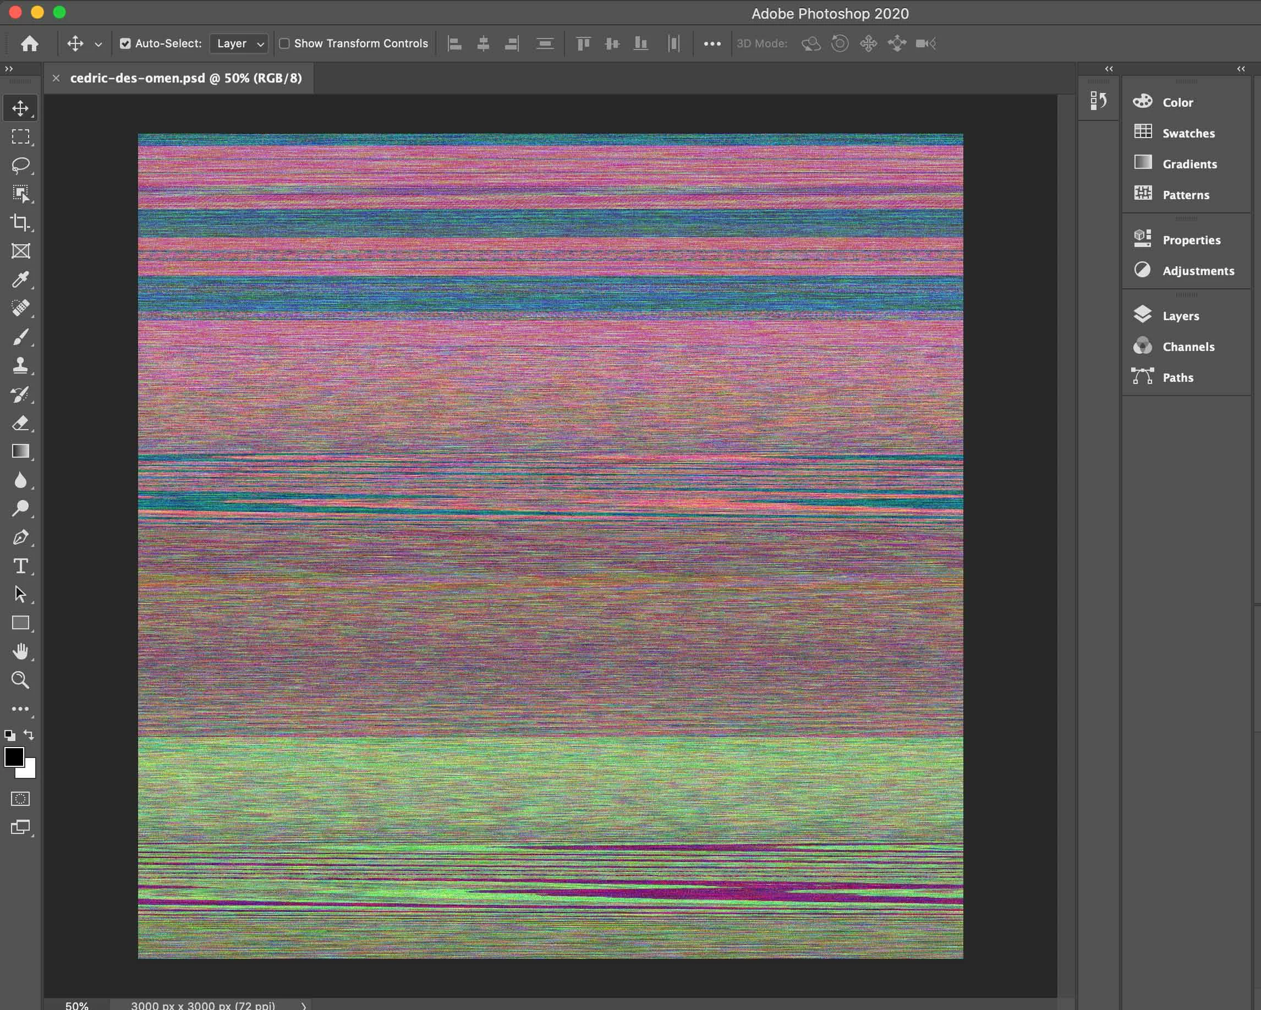This screenshot has width=1261, height=1010.
Task: Expand the status bar info arrow
Action: coord(304,1005)
